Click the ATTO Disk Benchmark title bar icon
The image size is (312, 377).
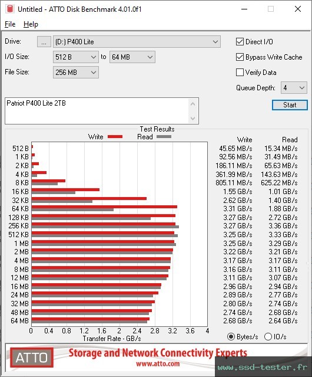(10, 9)
